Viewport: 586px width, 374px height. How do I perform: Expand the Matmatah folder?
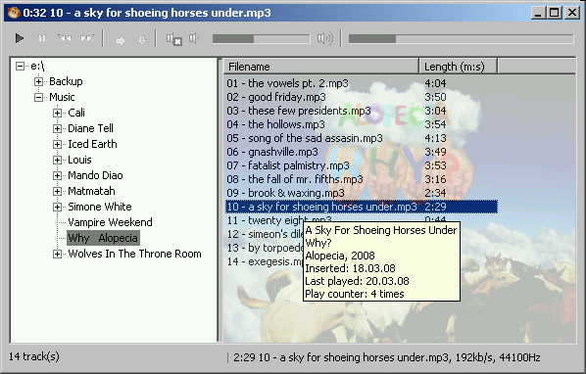click(x=57, y=191)
